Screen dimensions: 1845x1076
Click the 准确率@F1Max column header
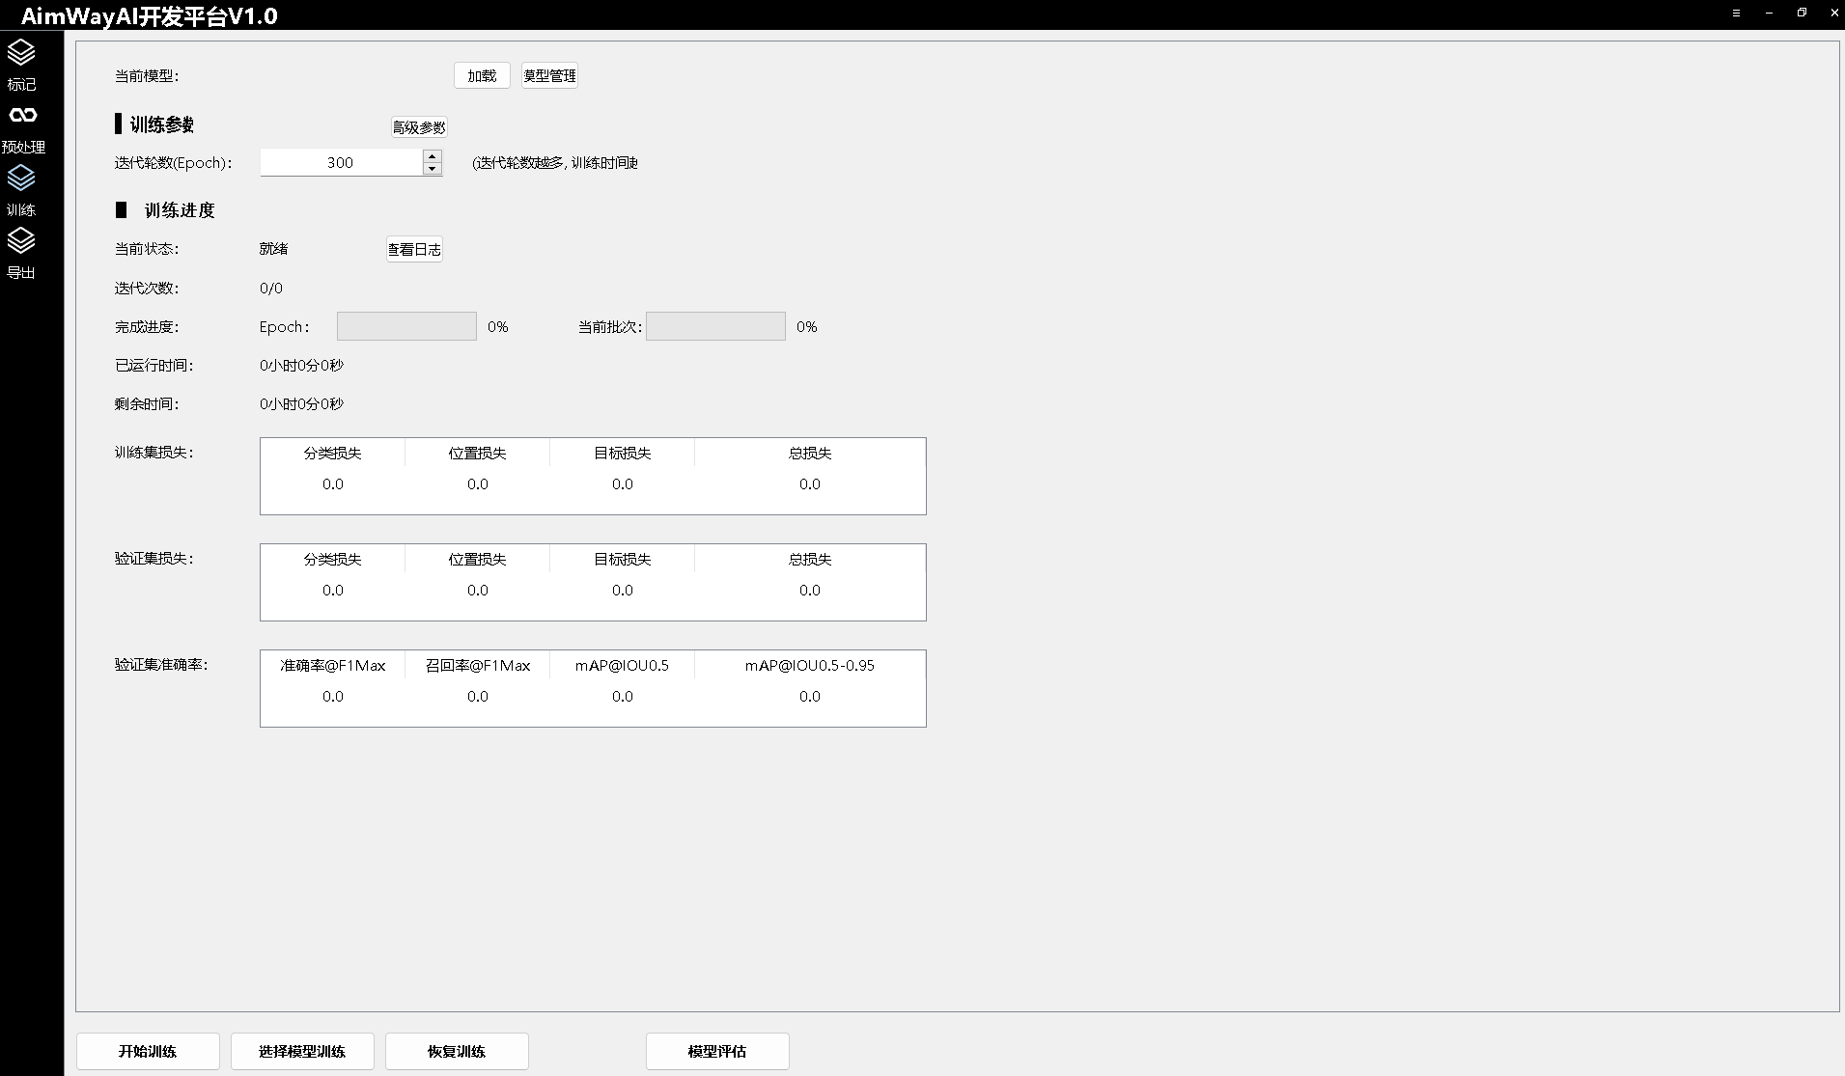pos(333,665)
